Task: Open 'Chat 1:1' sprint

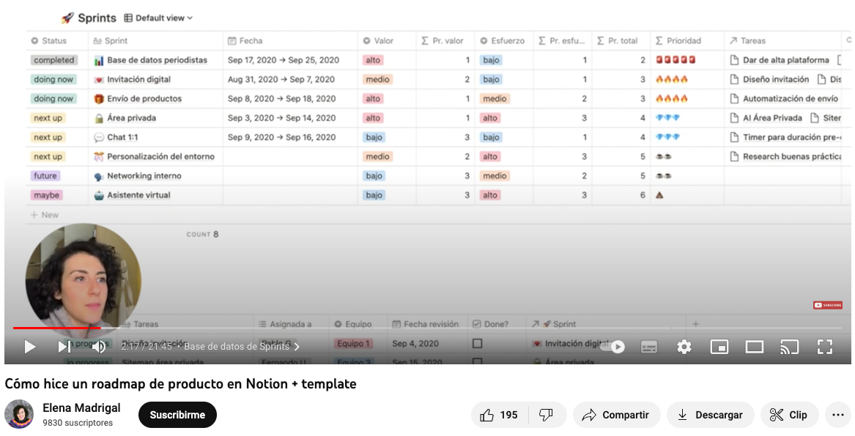Action: [122, 138]
